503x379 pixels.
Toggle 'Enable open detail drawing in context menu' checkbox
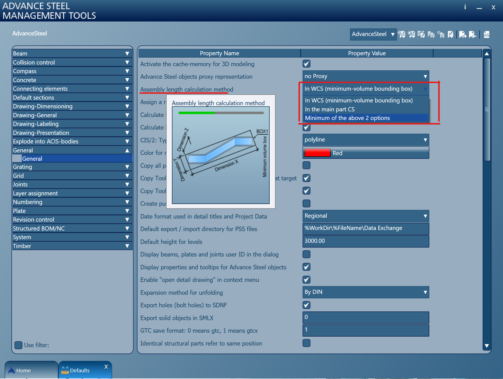coord(306,280)
